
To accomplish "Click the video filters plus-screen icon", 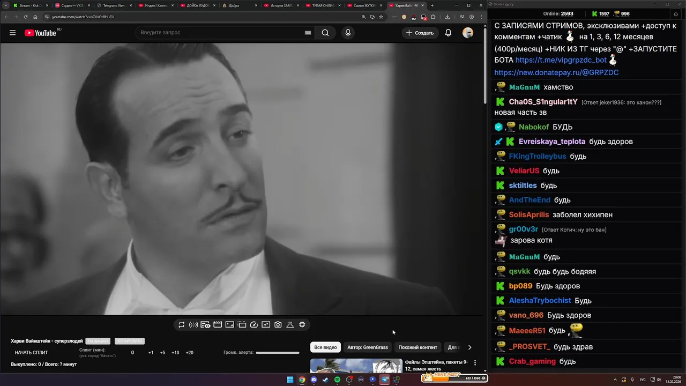I will (x=266, y=325).
